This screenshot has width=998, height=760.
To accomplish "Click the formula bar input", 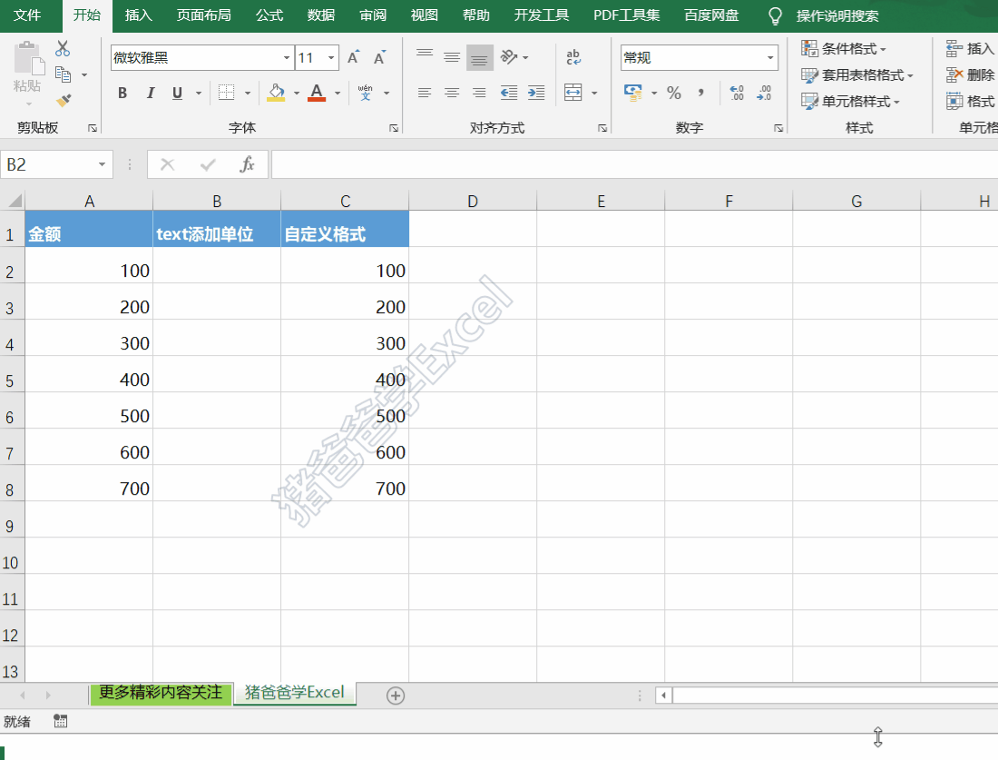I will [634, 165].
